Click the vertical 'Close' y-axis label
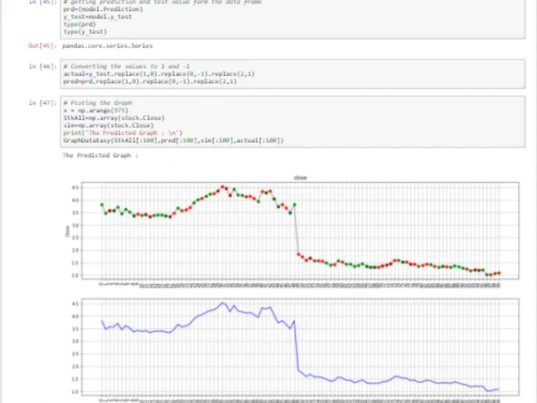This screenshot has width=537, height=403. [x=67, y=231]
